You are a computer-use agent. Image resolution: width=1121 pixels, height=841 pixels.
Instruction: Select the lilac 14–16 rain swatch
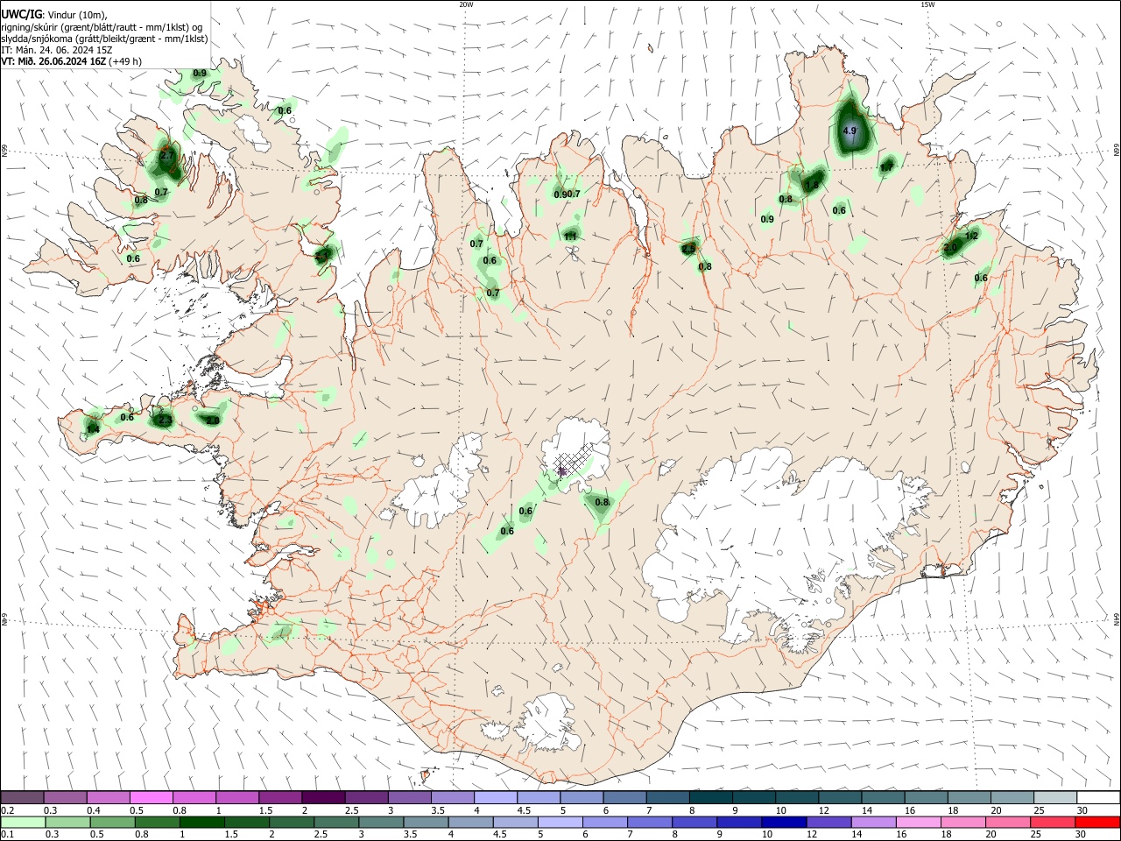click(x=873, y=823)
